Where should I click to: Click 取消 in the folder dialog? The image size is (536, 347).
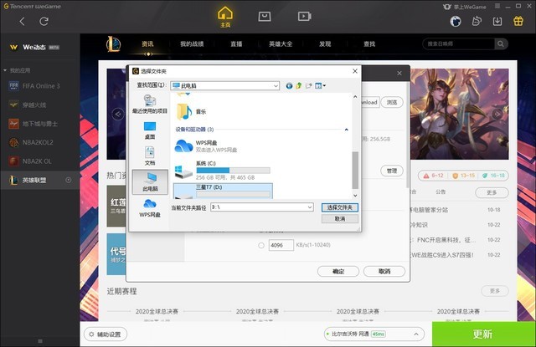pyautogui.click(x=340, y=219)
